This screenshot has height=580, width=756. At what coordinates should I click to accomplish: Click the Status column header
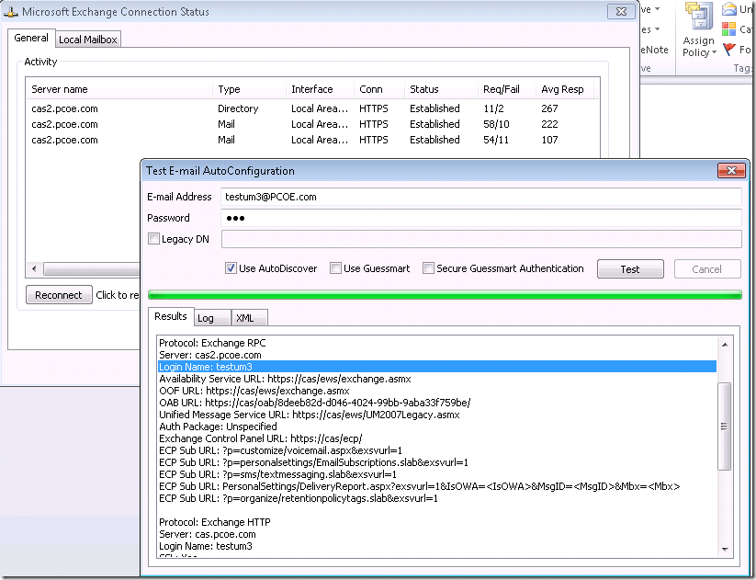pos(441,89)
